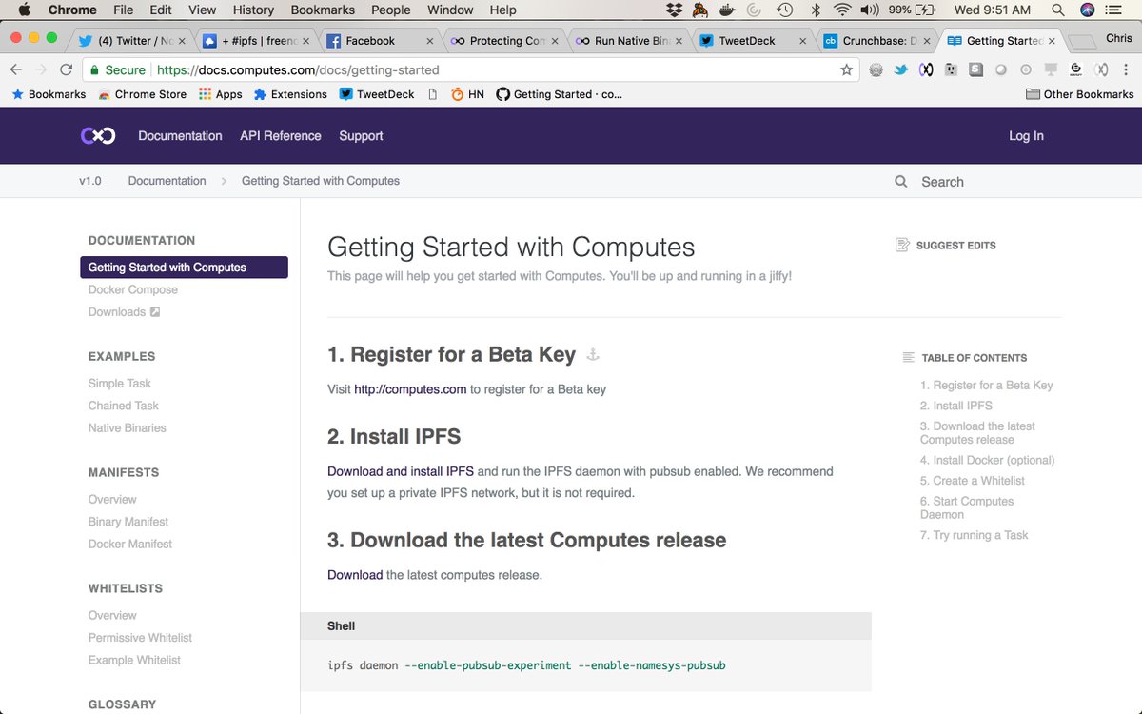
Task: Click the Download link under section 3
Action: coord(355,575)
